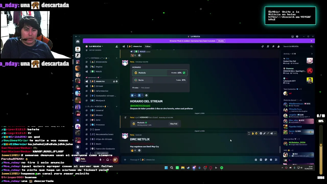Toggle headphone deafen in user panel

[x=108, y=160]
